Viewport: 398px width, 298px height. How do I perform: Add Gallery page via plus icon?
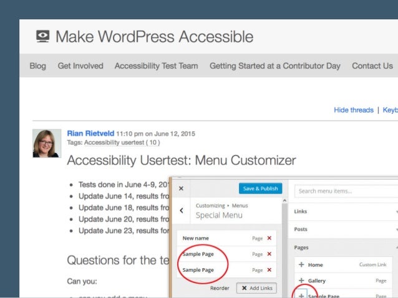point(301,281)
